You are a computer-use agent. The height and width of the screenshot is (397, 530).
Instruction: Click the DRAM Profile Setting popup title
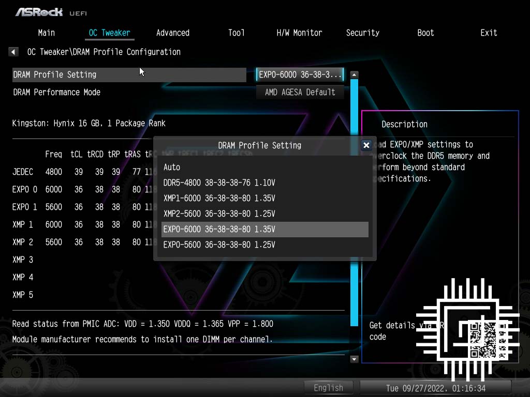(260, 145)
